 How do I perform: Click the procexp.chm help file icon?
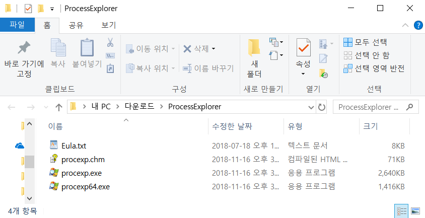pyautogui.click(x=54, y=159)
